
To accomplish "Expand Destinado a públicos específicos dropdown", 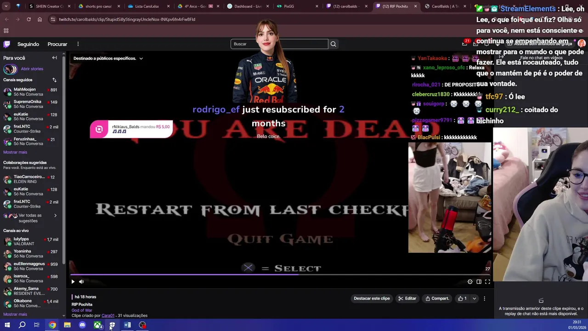I will tap(108, 58).
